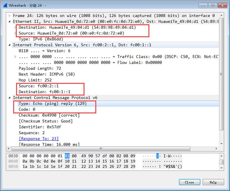Viewport: 230px width, 191px height.
Task: Click the Wireshark fin icon in title bar
Action: pos(5,5)
